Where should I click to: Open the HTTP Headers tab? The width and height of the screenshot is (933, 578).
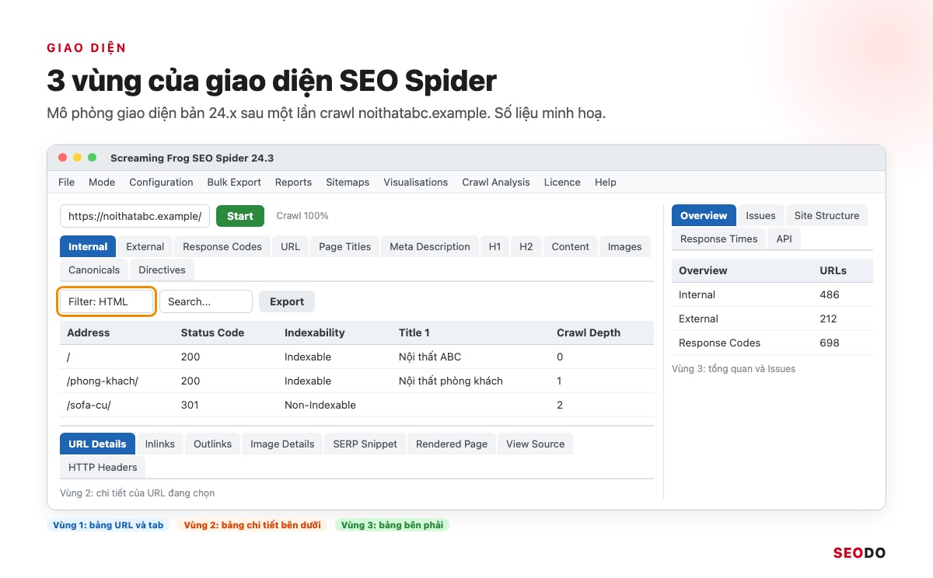point(103,468)
